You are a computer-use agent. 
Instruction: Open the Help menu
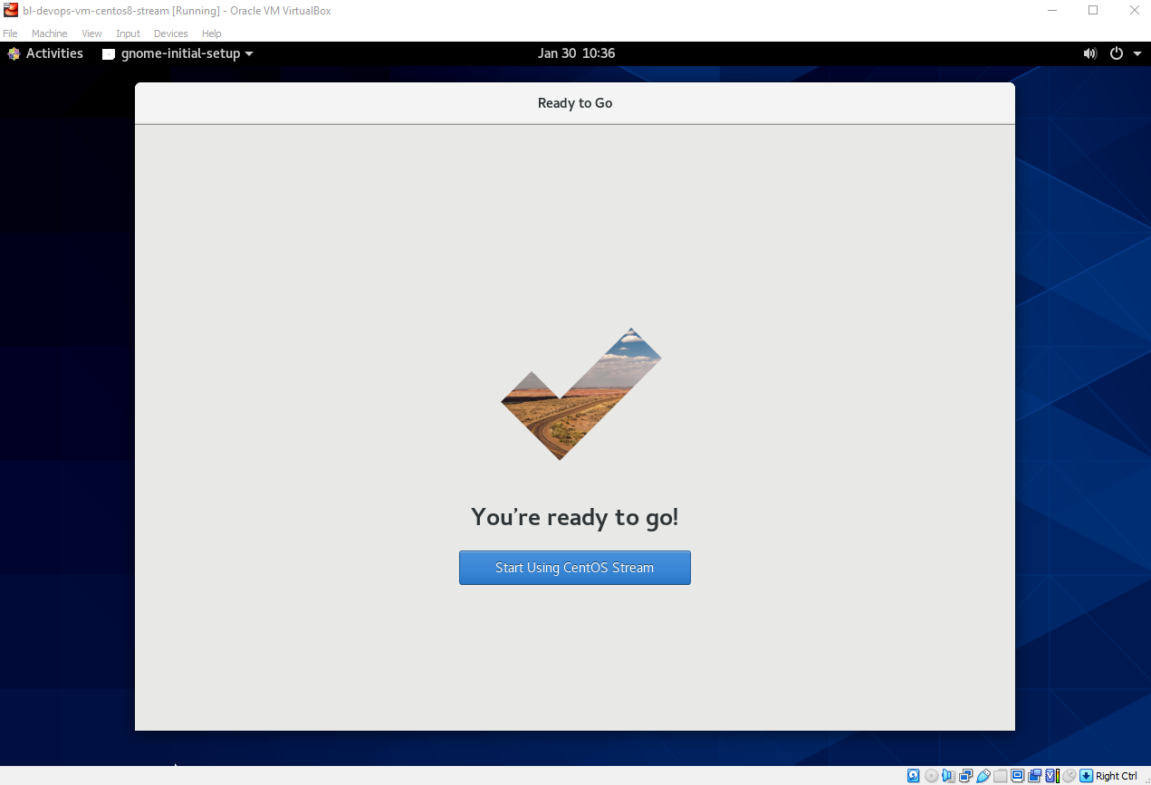(211, 34)
